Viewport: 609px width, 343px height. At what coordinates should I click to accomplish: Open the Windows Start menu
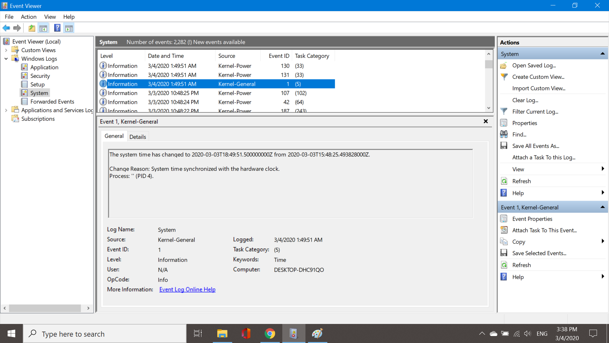point(11,333)
